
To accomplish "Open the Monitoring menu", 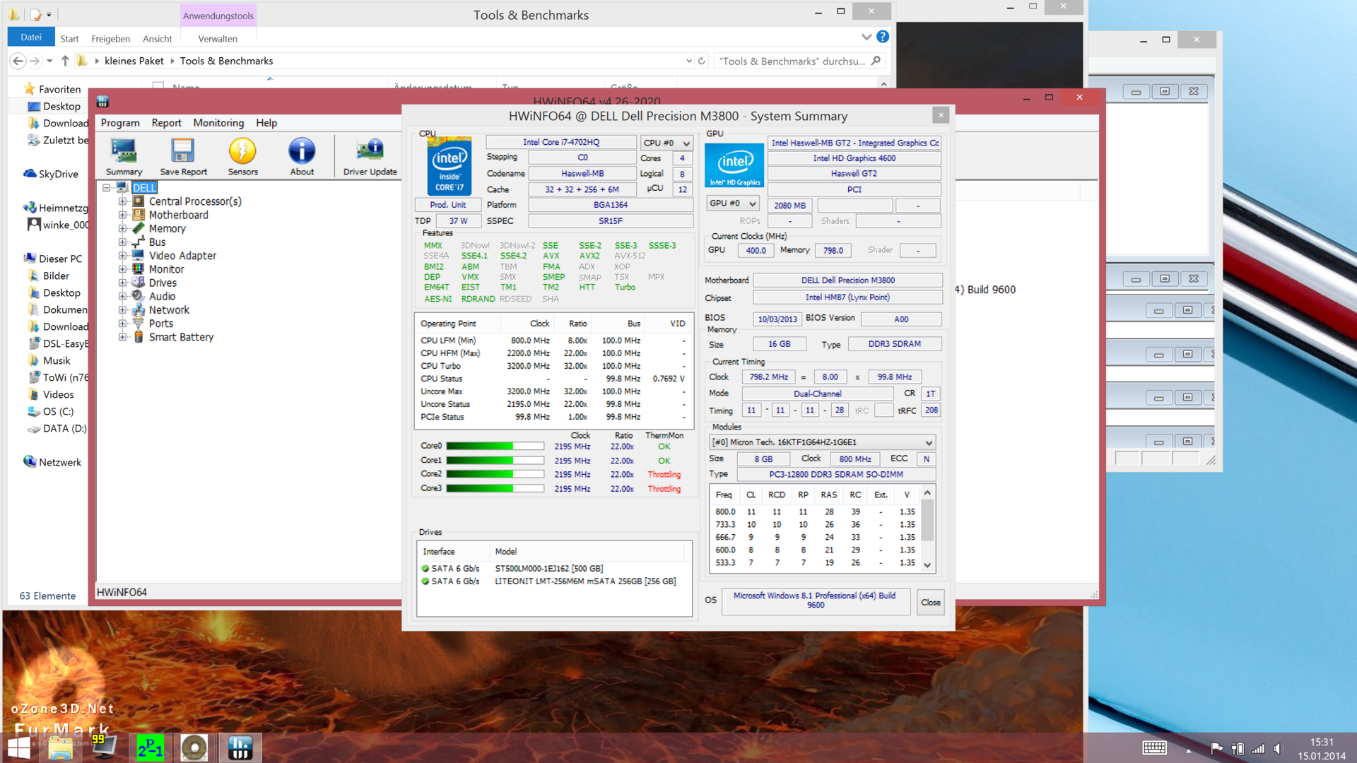I will [218, 123].
